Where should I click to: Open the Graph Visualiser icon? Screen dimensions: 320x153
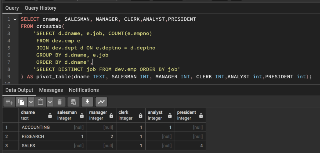[x=101, y=102]
